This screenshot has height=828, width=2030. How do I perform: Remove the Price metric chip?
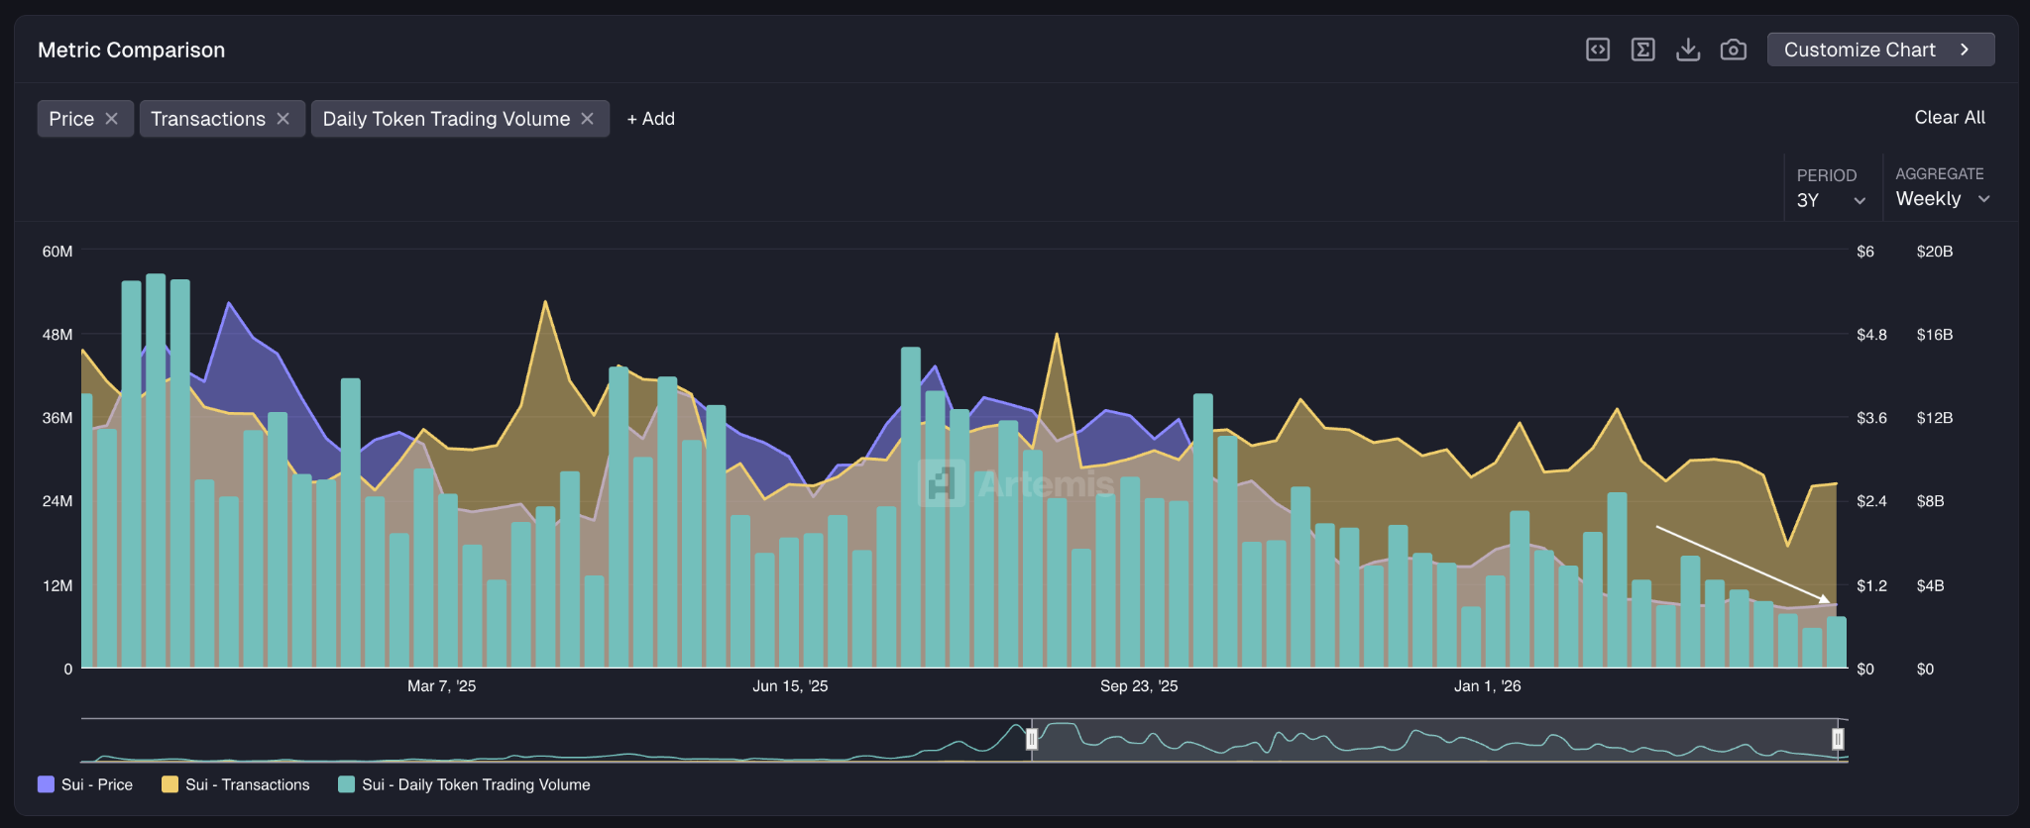click(112, 119)
